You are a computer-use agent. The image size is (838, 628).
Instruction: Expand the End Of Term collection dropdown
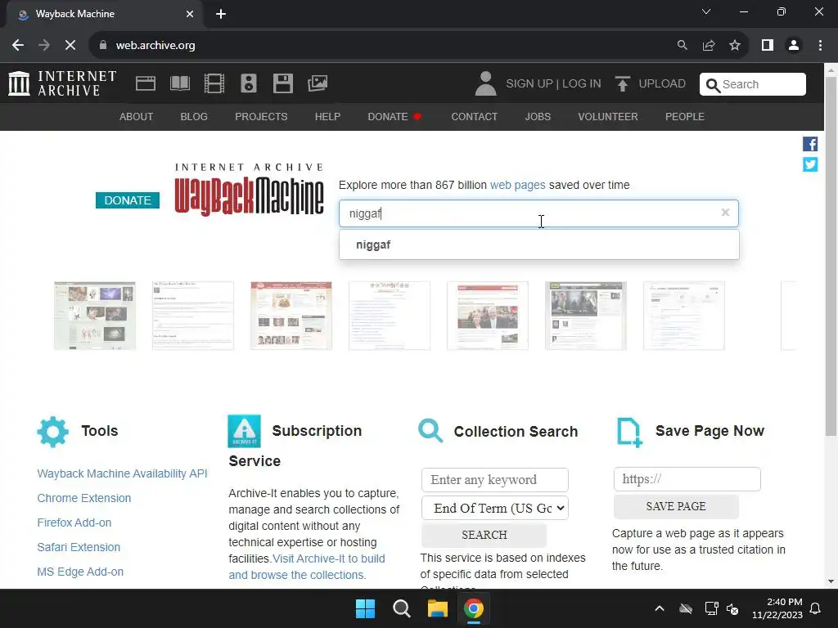coord(495,508)
